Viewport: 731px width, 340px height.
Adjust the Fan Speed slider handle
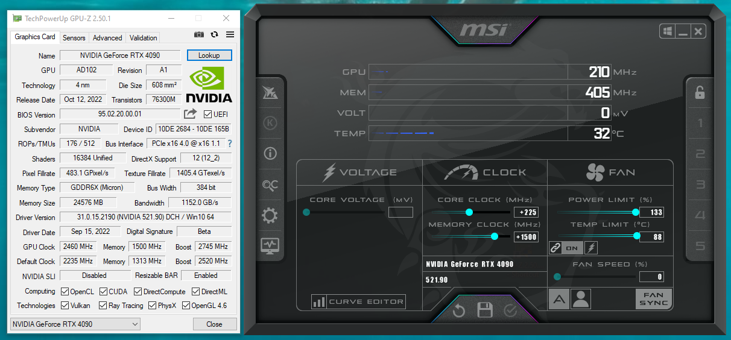coord(557,277)
